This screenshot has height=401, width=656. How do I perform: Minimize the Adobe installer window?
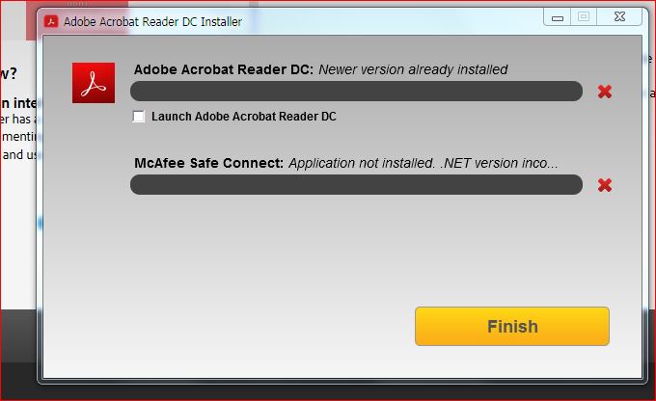pos(558,17)
